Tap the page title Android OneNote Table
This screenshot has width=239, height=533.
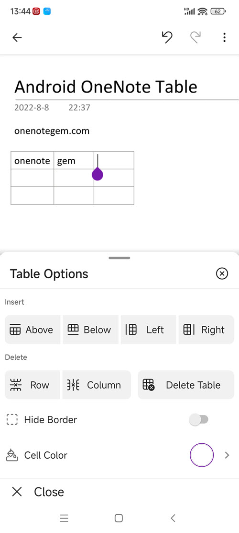click(106, 87)
